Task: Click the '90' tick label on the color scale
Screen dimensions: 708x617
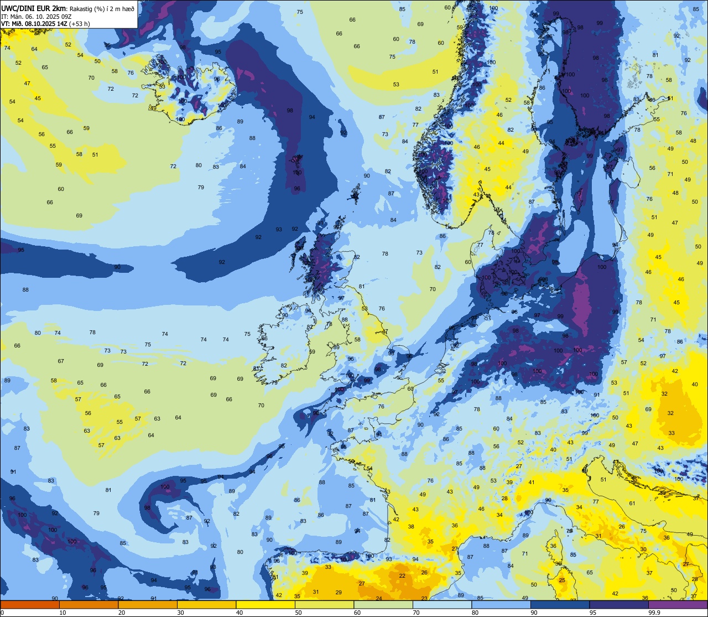Action: pos(534,613)
